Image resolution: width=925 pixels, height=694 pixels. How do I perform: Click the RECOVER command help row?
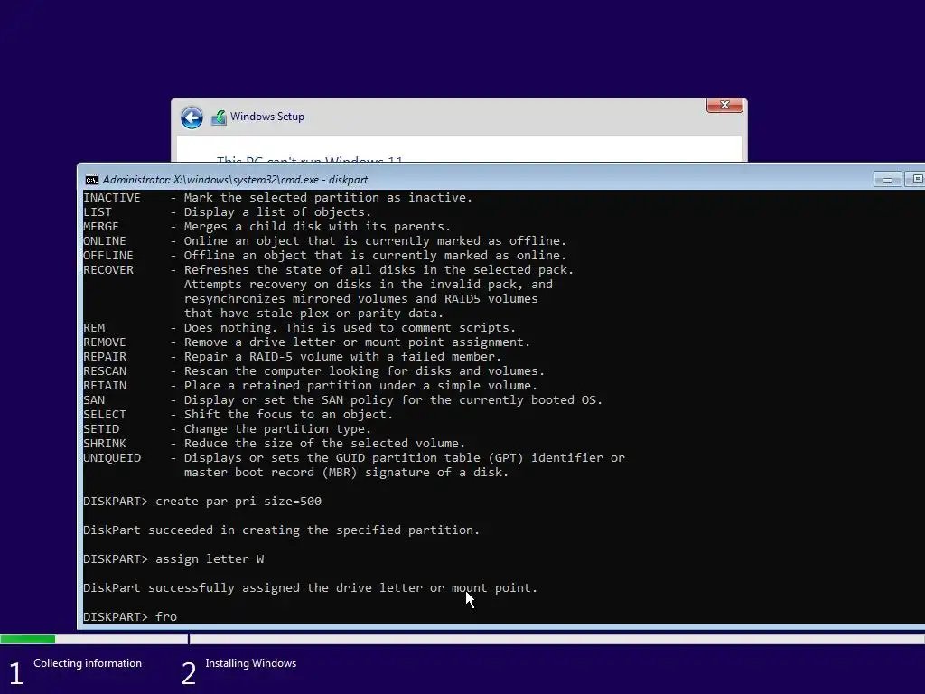(x=329, y=269)
